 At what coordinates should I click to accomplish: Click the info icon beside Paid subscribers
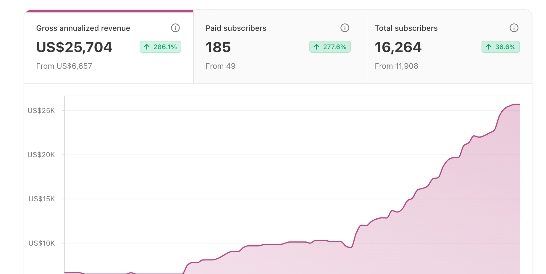tap(345, 28)
